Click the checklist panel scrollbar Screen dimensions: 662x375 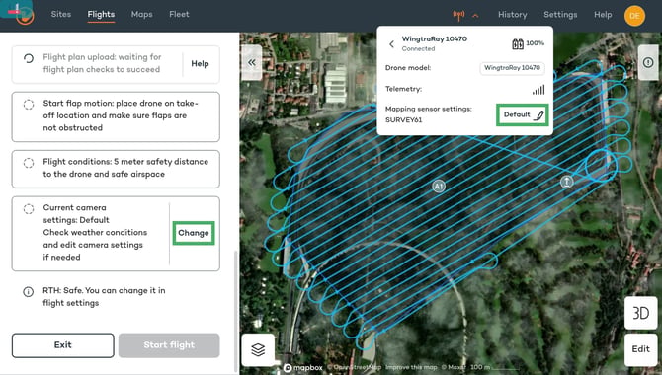(x=236, y=311)
